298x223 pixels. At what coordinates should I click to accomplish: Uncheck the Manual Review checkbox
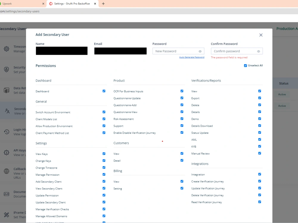click(x=260, y=153)
